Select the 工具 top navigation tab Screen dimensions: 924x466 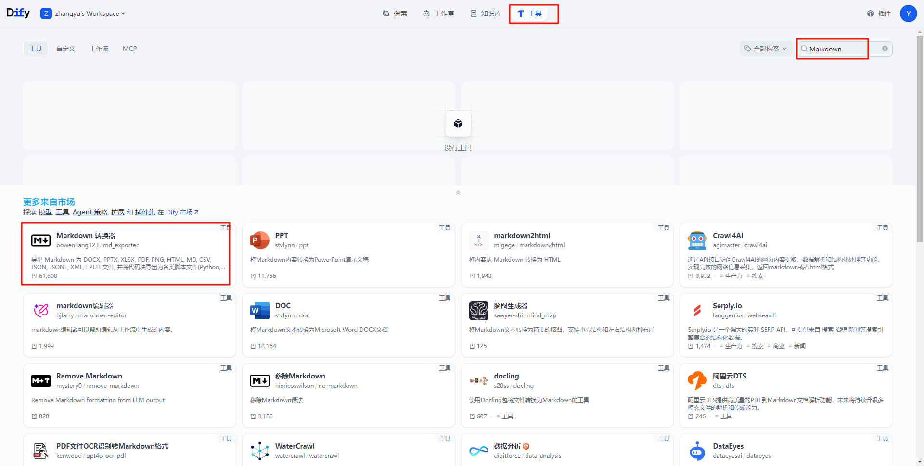click(x=529, y=13)
